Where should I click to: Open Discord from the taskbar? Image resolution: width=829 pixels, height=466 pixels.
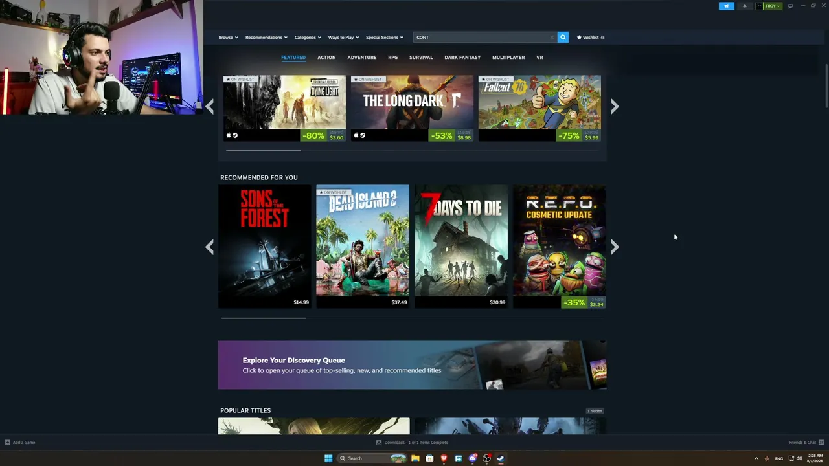[x=472, y=458]
